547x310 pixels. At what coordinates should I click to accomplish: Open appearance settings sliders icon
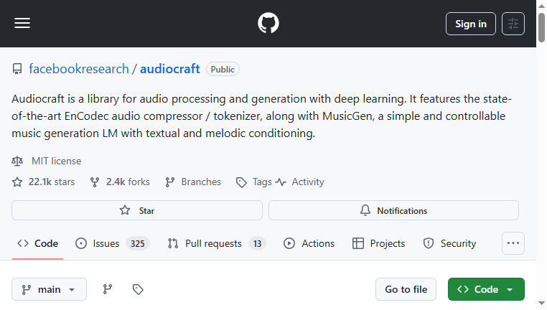click(513, 24)
